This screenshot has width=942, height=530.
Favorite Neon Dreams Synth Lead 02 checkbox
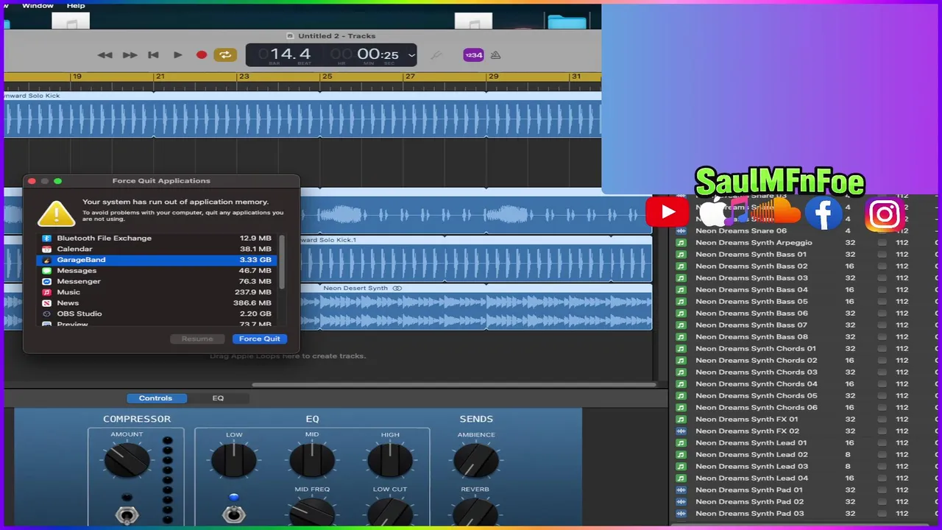click(882, 455)
